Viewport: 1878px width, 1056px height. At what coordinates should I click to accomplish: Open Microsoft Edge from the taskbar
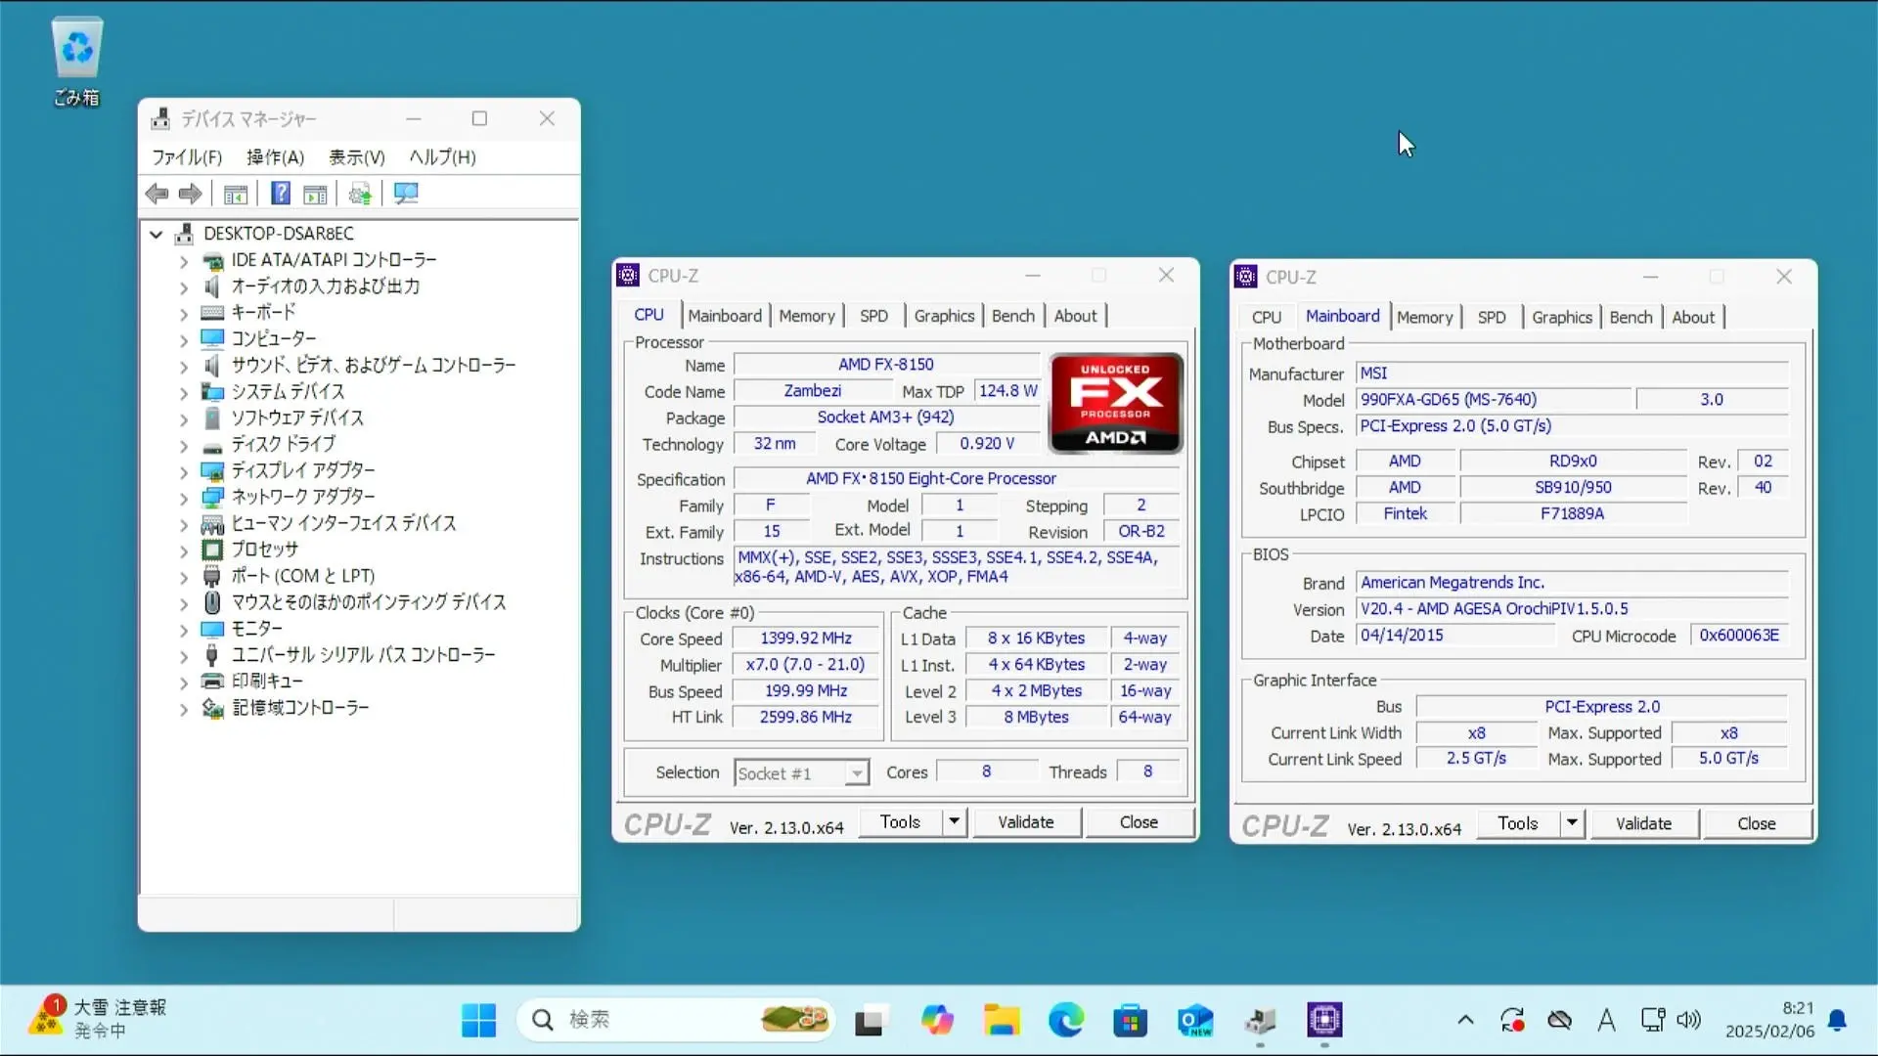[1065, 1020]
